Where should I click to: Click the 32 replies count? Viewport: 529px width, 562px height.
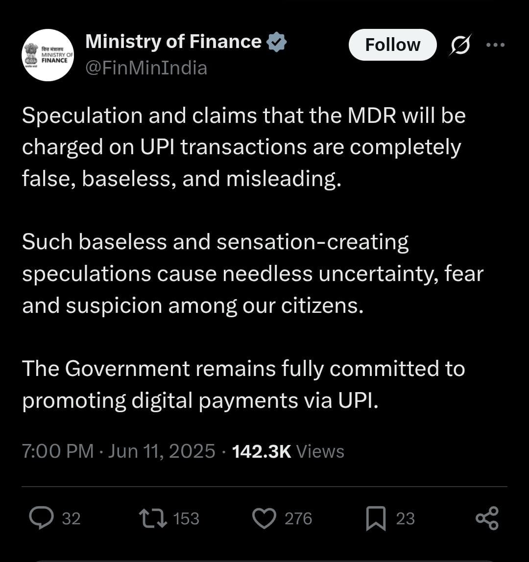(x=72, y=518)
